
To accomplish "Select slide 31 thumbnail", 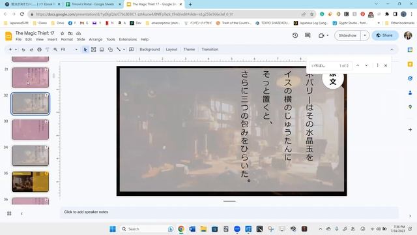I will click(x=31, y=78).
